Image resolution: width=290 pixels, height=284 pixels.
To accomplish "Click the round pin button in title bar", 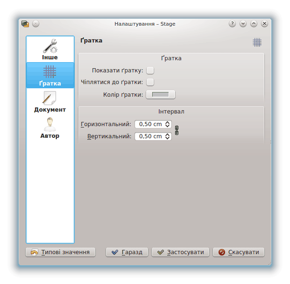I will pos(36,24).
